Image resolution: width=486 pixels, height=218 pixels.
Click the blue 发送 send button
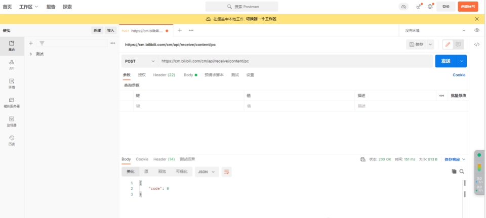(445, 61)
